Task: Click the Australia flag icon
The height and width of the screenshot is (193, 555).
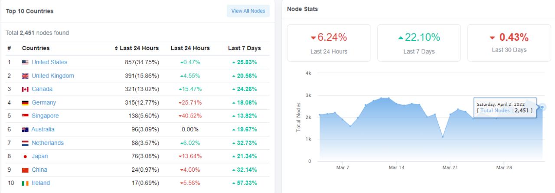Action: click(25, 130)
